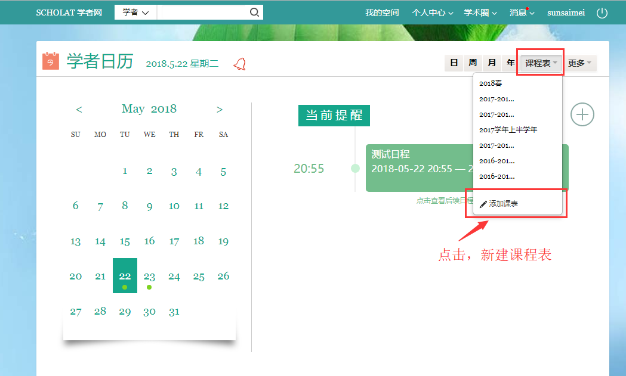626x376 pixels.
Task: Open the 学者 search type dropdown
Action: tap(135, 13)
